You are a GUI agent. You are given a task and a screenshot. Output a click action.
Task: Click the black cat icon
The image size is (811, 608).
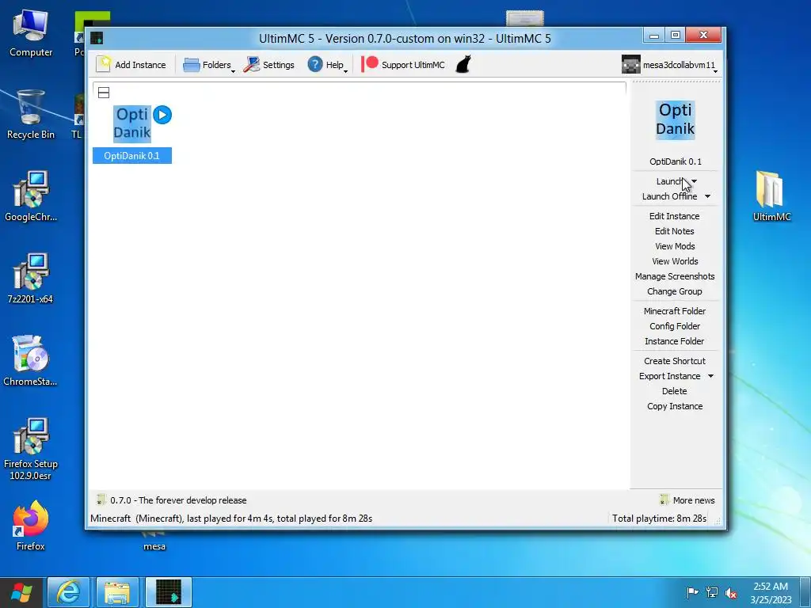[463, 65]
